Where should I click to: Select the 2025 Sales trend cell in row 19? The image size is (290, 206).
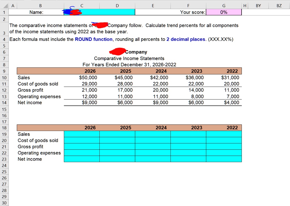click(117, 134)
